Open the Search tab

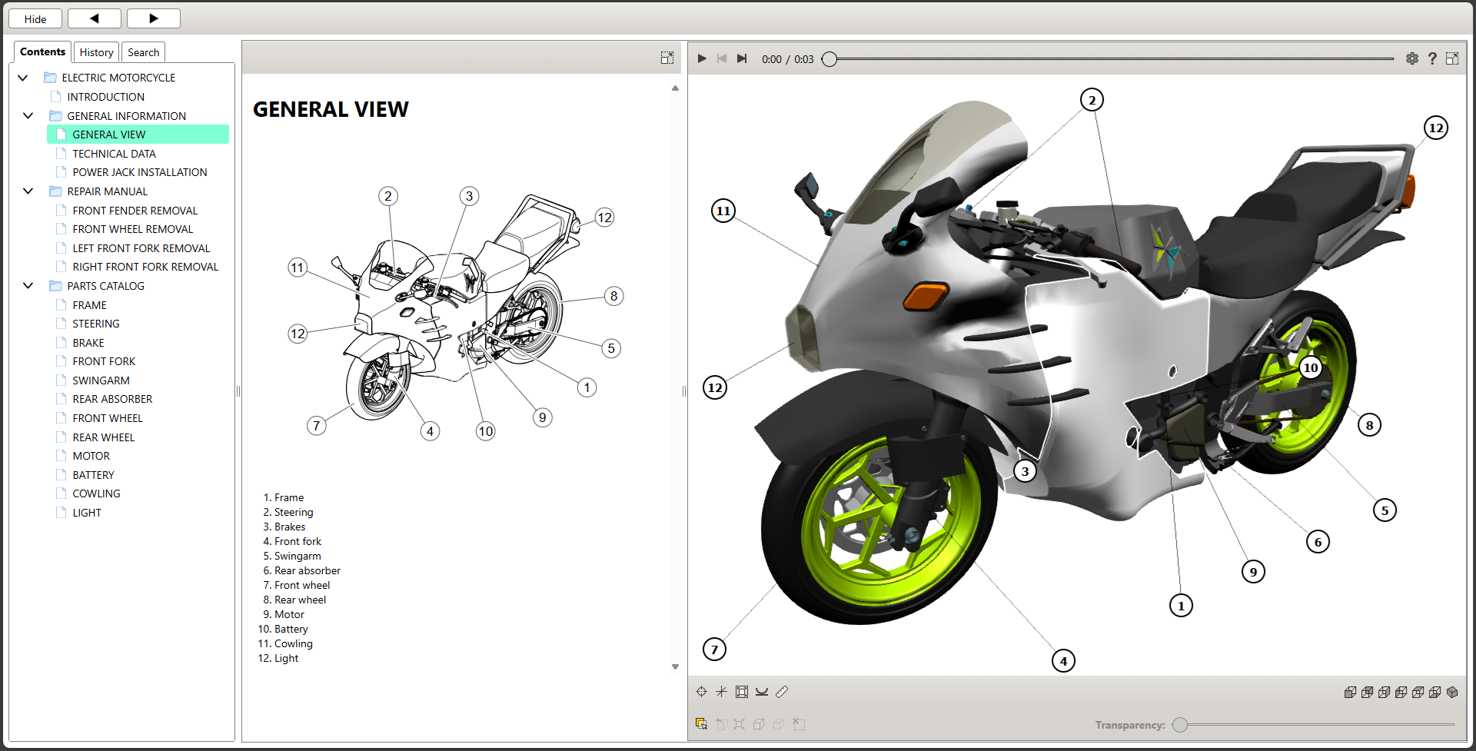(143, 52)
